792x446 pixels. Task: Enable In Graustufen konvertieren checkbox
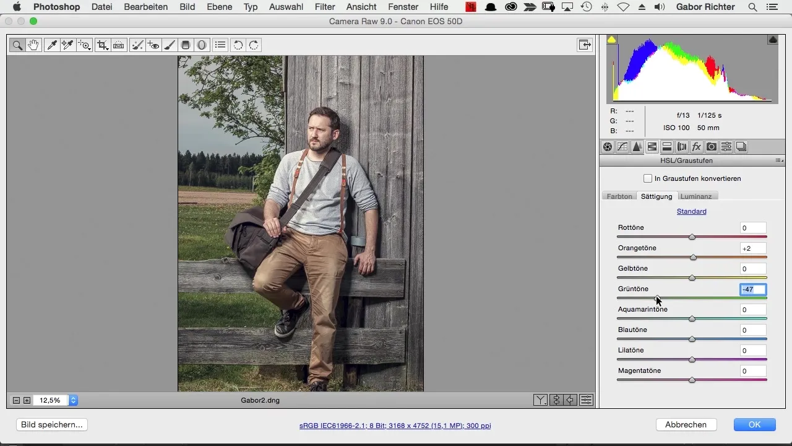(648, 178)
